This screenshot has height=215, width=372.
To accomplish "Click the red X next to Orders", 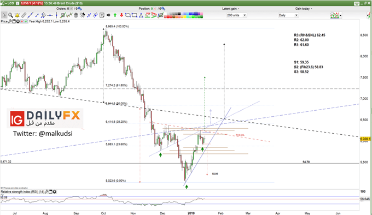I will pos(71,9).
